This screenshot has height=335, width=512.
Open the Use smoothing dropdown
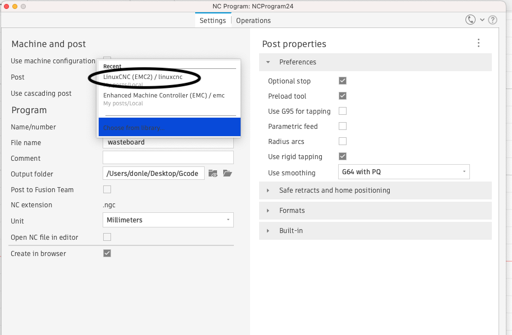coord(404,172)
